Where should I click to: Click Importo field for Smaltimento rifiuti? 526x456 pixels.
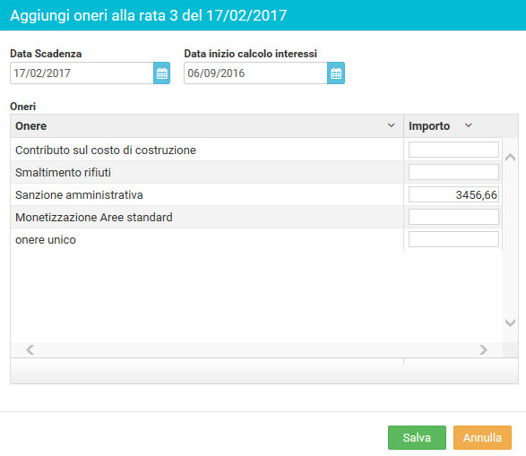pos(453,172)
